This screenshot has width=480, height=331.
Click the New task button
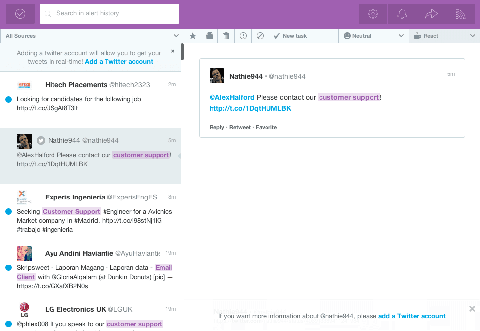click(x=303, y=36)
